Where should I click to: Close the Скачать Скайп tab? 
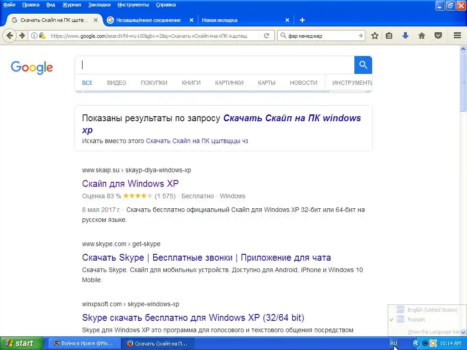[x=96, y=20]
